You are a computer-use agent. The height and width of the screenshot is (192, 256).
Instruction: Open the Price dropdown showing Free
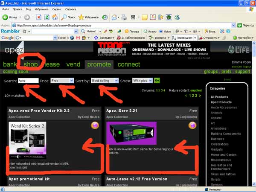pyautogui.click(x=62, y=81)
